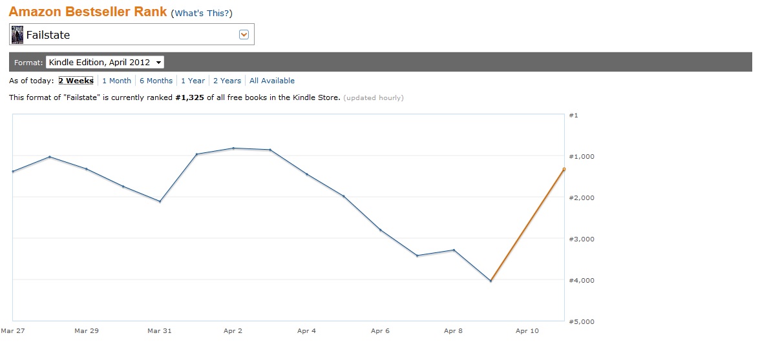Image resolution: width=760 pixels, height=344 pixels.
Task: Expand the Kindle Edition format dropdown
Action: (x=105, y=63)
